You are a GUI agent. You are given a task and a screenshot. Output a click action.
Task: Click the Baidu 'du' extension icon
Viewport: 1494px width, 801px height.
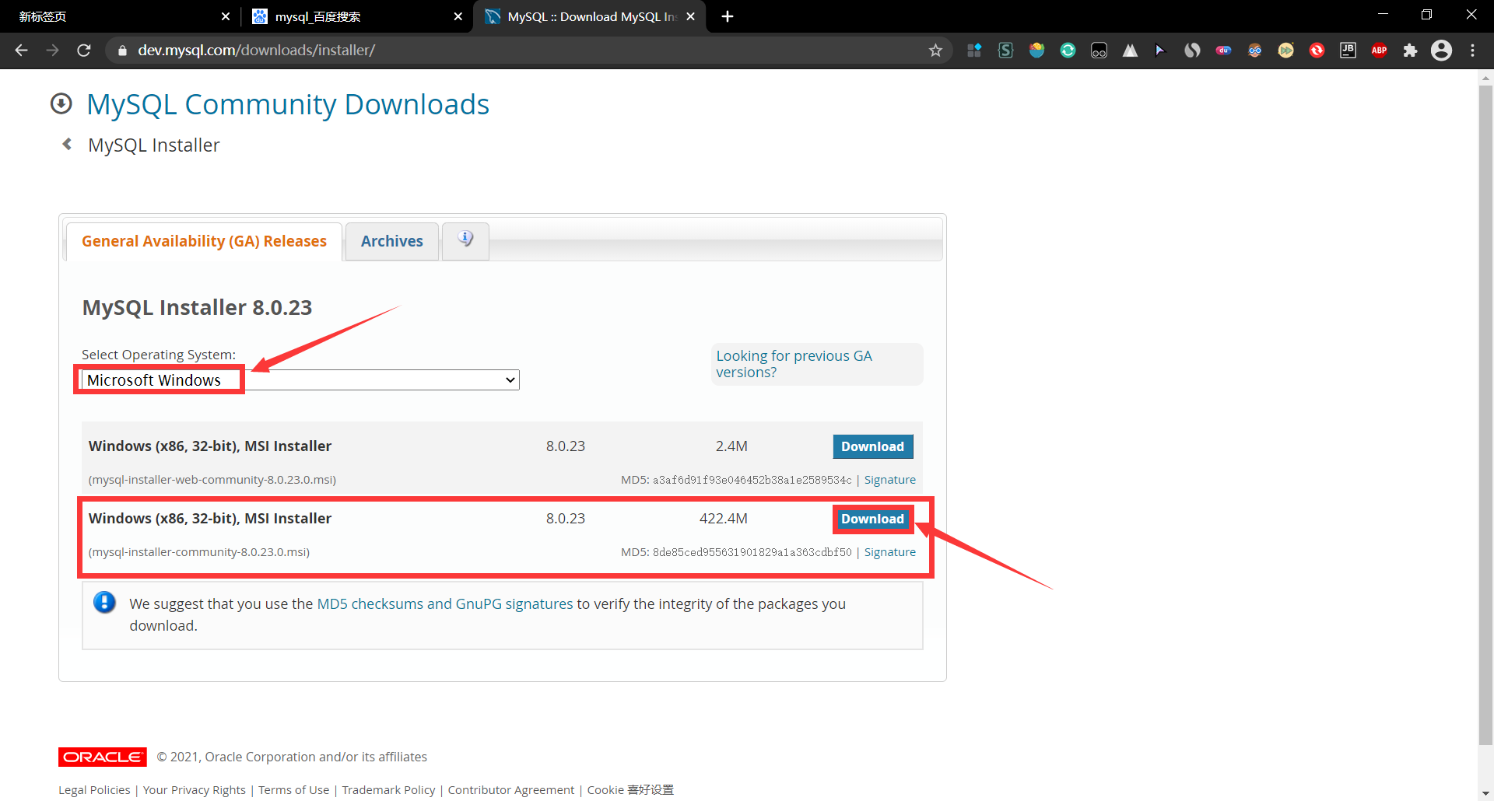tap(1223, 51)
